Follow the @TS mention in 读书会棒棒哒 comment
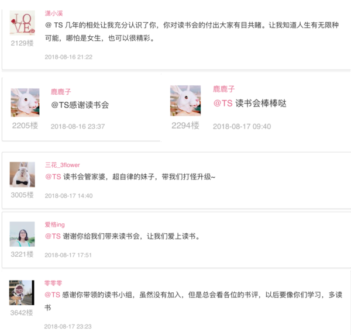Viewport: 351px width, 335px height. pos(223,103)
